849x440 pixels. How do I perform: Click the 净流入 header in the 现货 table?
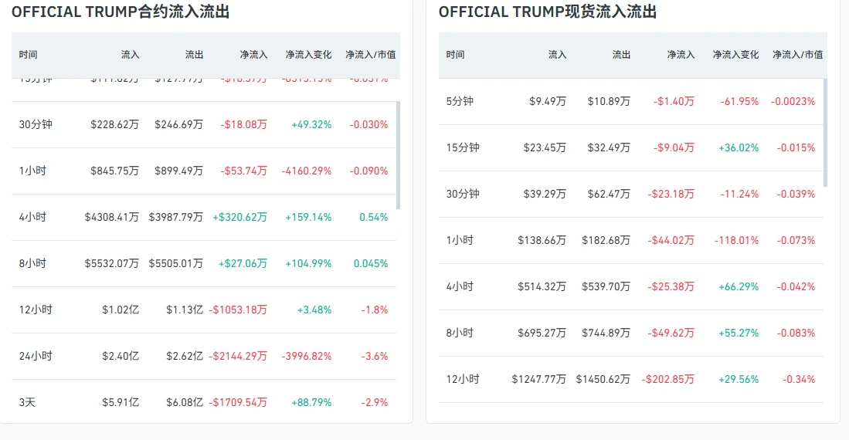(x=681, y=55)
